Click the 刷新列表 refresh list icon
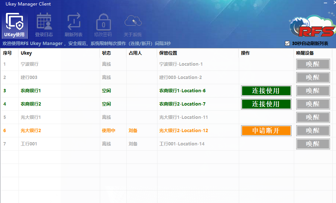Image resolution: width=336 pixels, height=203 pixels. 74,25
